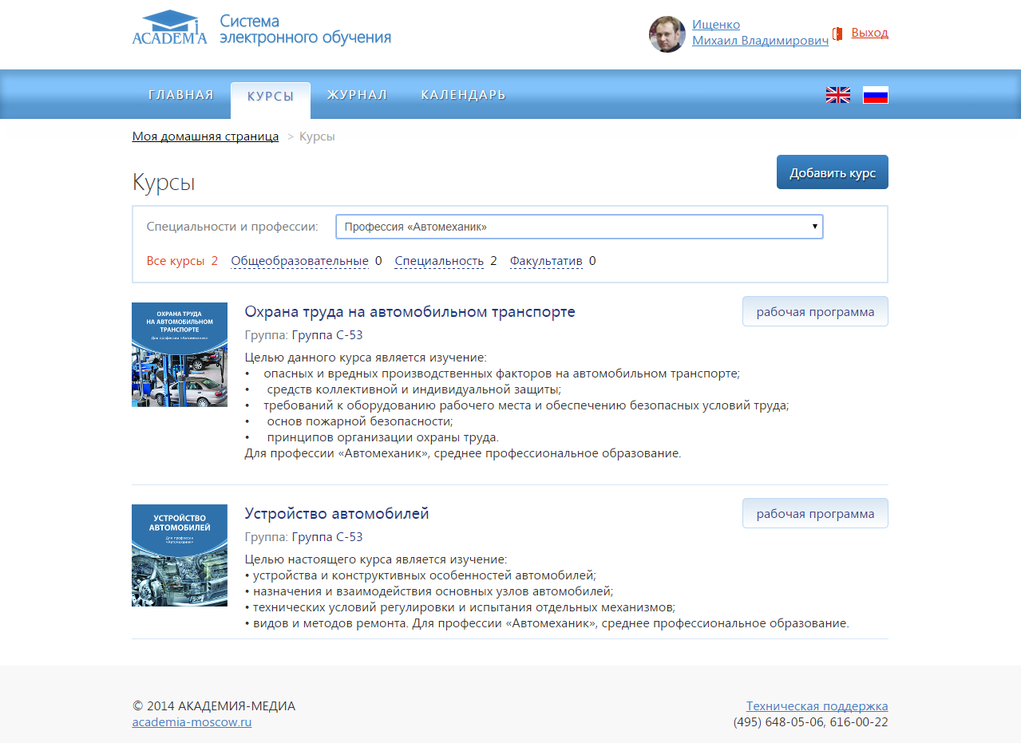Expand the «Специальности и профессии» dropdown
The width and height of the screenshot is (1021, 743).
(579, 227)
